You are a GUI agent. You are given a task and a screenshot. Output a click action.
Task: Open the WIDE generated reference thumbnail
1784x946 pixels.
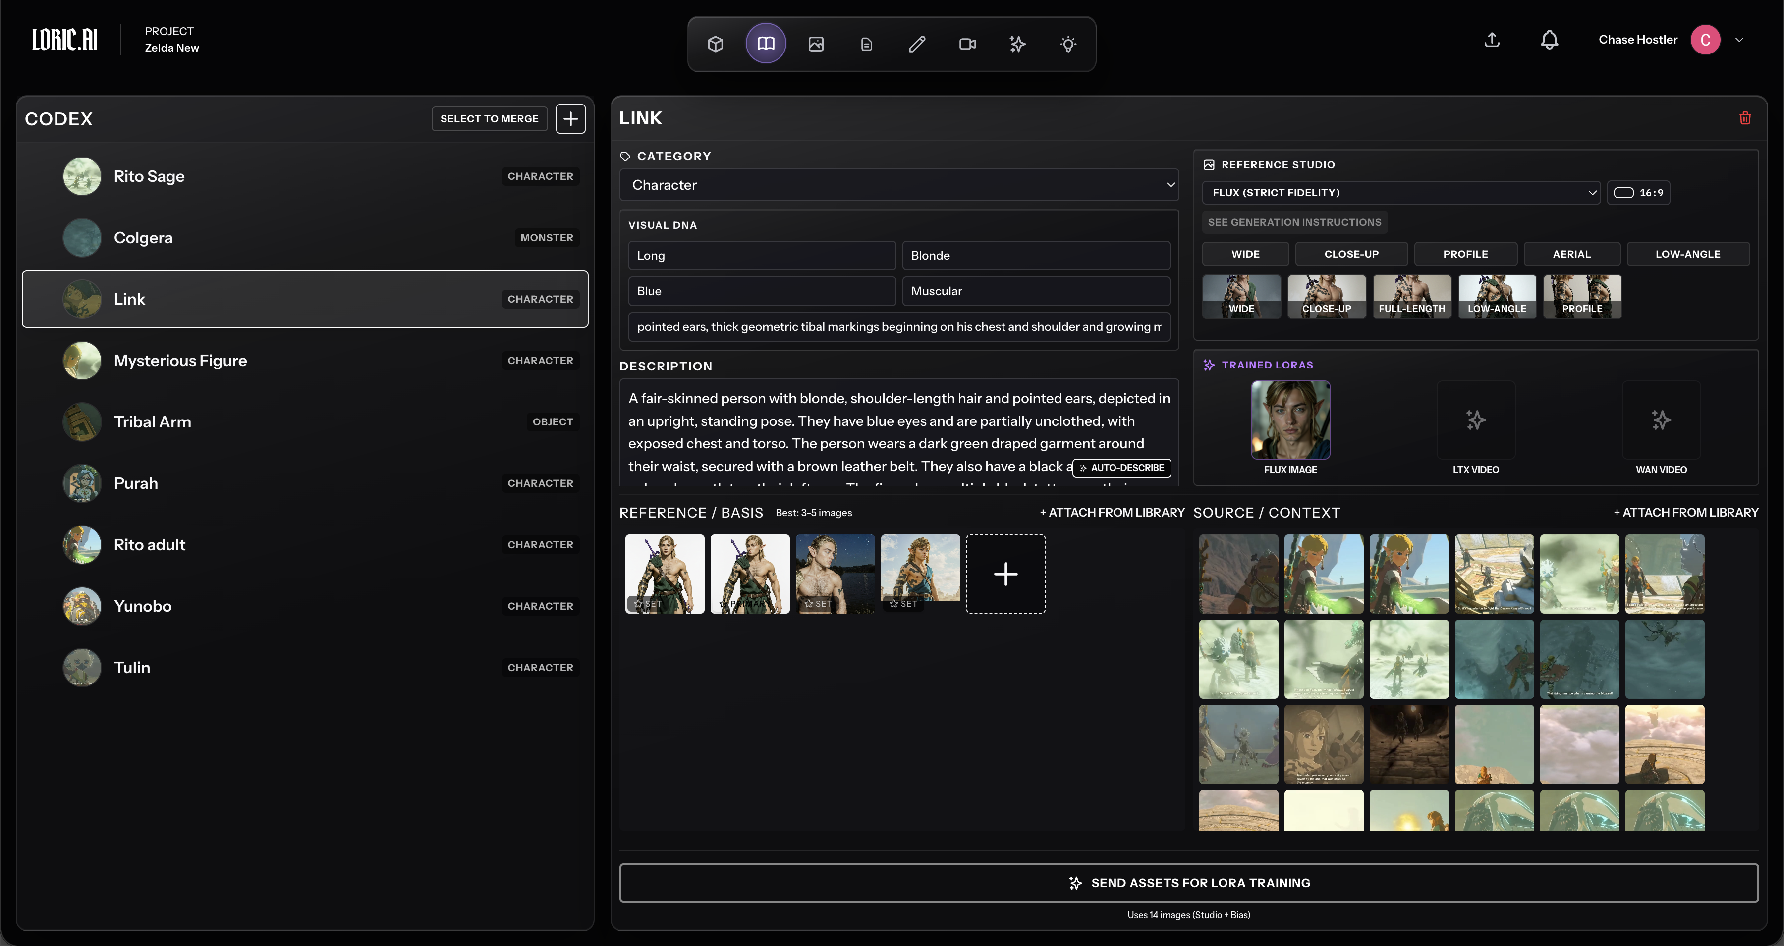pyautogui.click(x=1242, y=296)
